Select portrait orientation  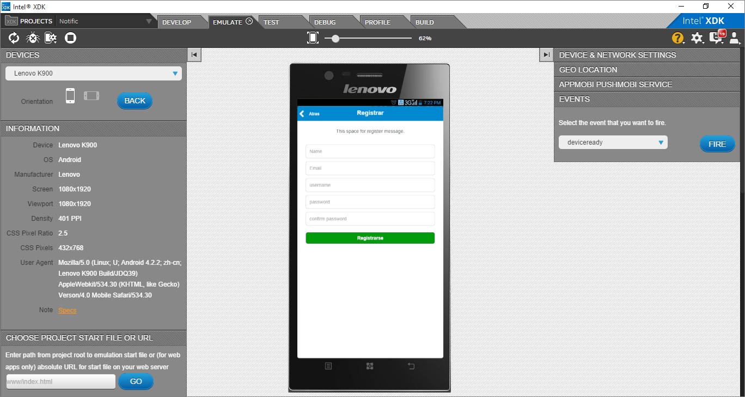pos(70,96)
